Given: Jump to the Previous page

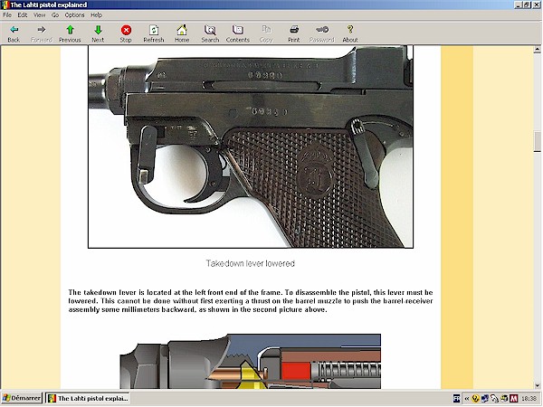Looking at the screenshot, I should pyautogui.click(x=70, y=33).
